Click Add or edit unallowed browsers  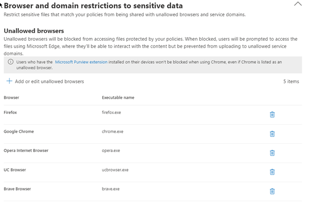[49, 82]
